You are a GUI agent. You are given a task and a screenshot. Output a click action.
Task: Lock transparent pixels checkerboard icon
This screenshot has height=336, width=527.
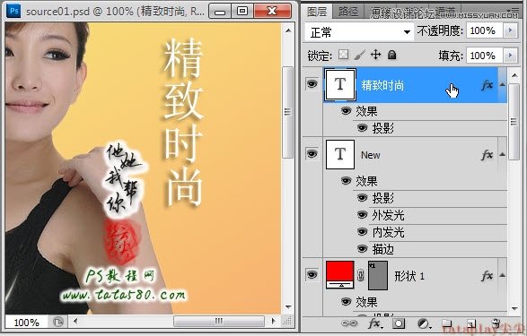point(343,55)
